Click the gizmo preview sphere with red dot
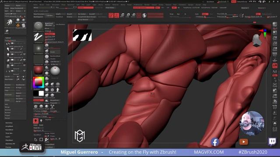 tap(55, 71)
